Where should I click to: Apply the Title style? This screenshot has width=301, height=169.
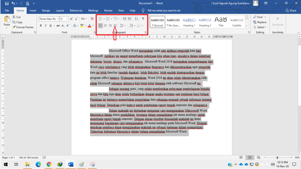(x=221, y=22)
